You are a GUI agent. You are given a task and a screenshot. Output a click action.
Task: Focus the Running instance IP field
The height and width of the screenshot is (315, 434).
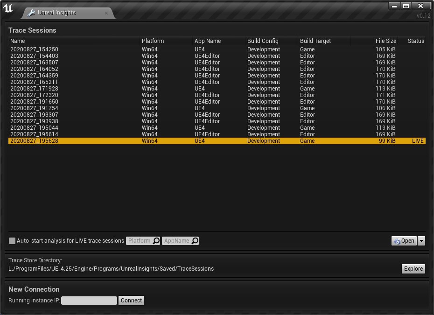pos(89,301)
